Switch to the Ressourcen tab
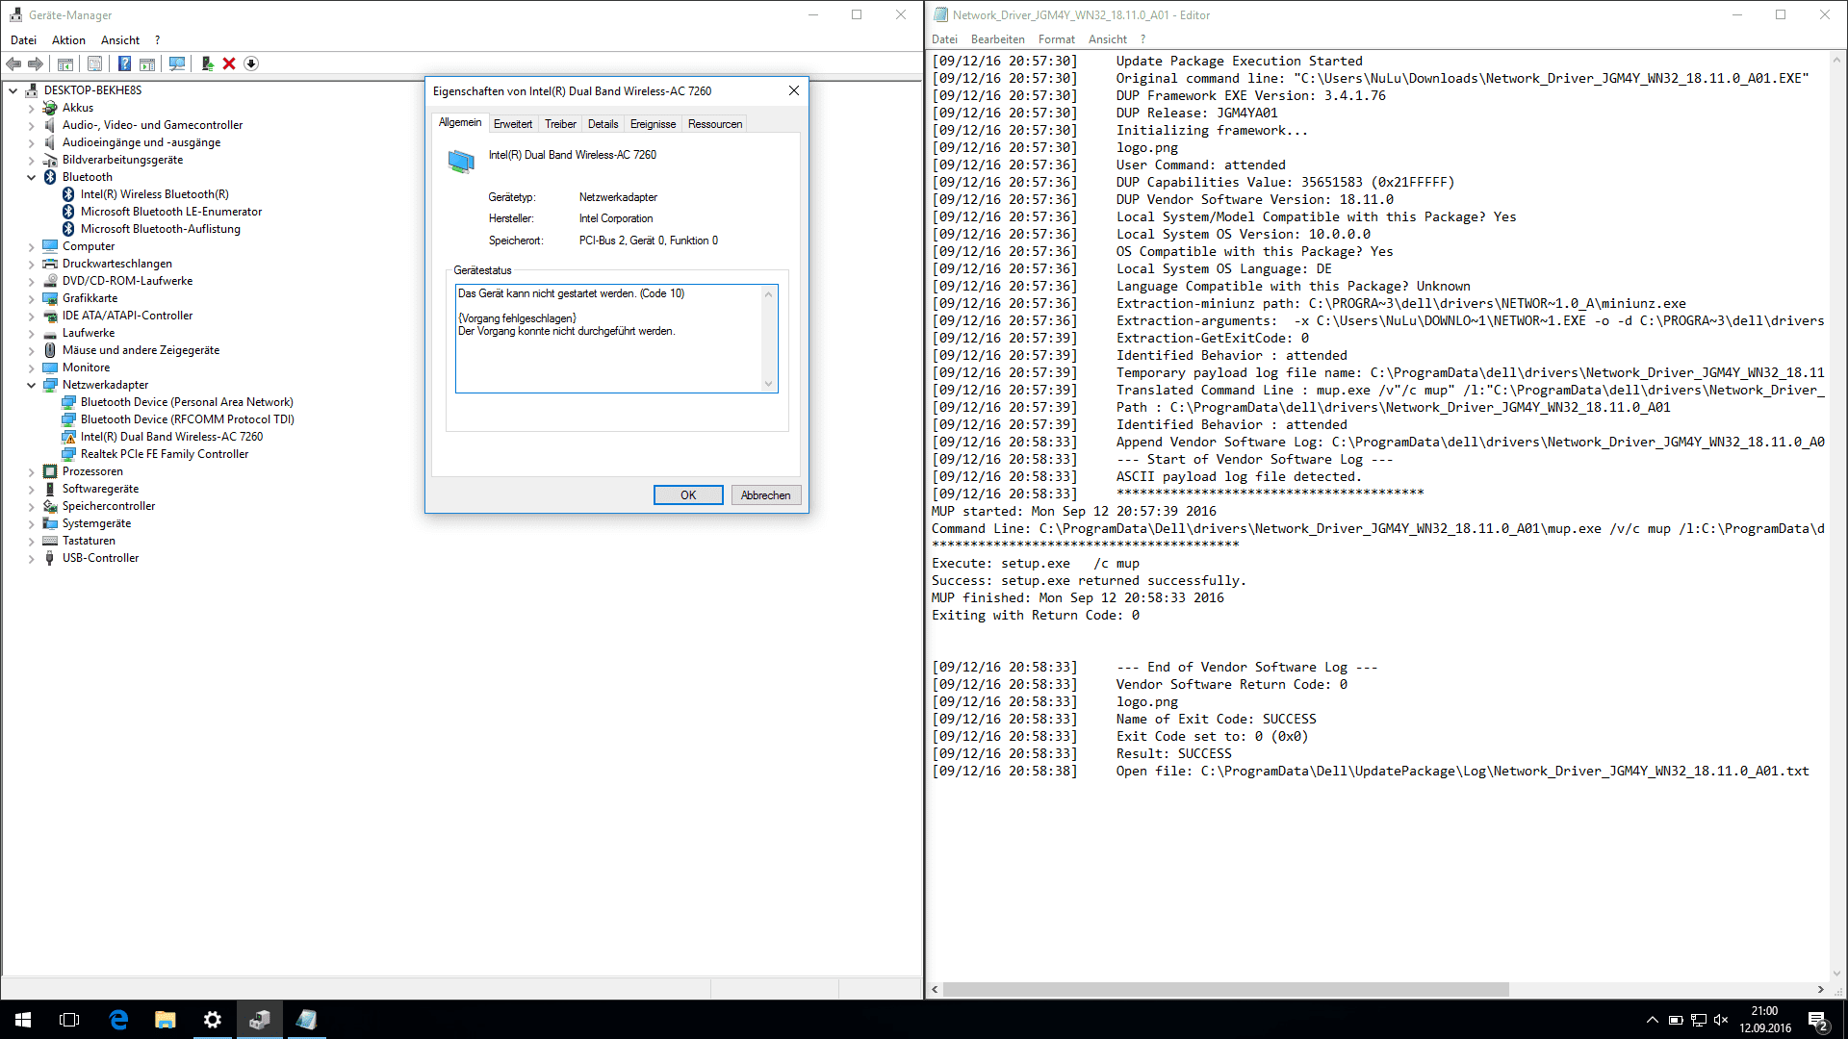The image size is (1848, 1039). 715,124
